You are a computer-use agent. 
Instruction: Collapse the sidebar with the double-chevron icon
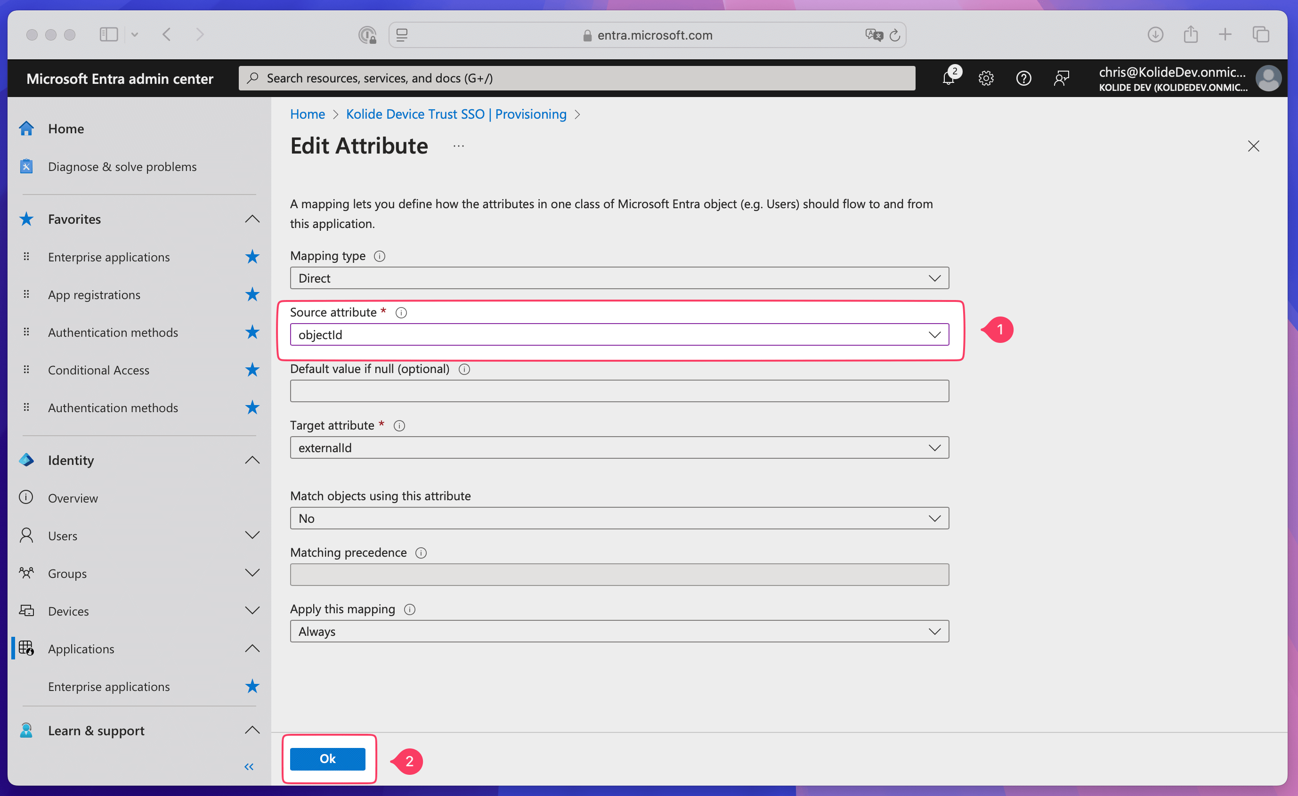click(x=249, y=766)
